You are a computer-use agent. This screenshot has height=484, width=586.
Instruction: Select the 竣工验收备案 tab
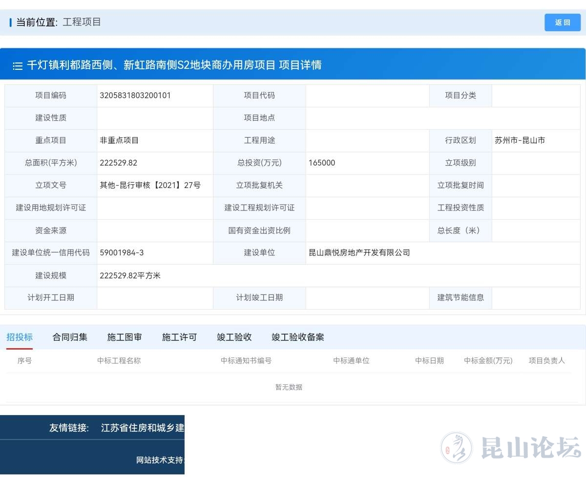pos(298,337)
